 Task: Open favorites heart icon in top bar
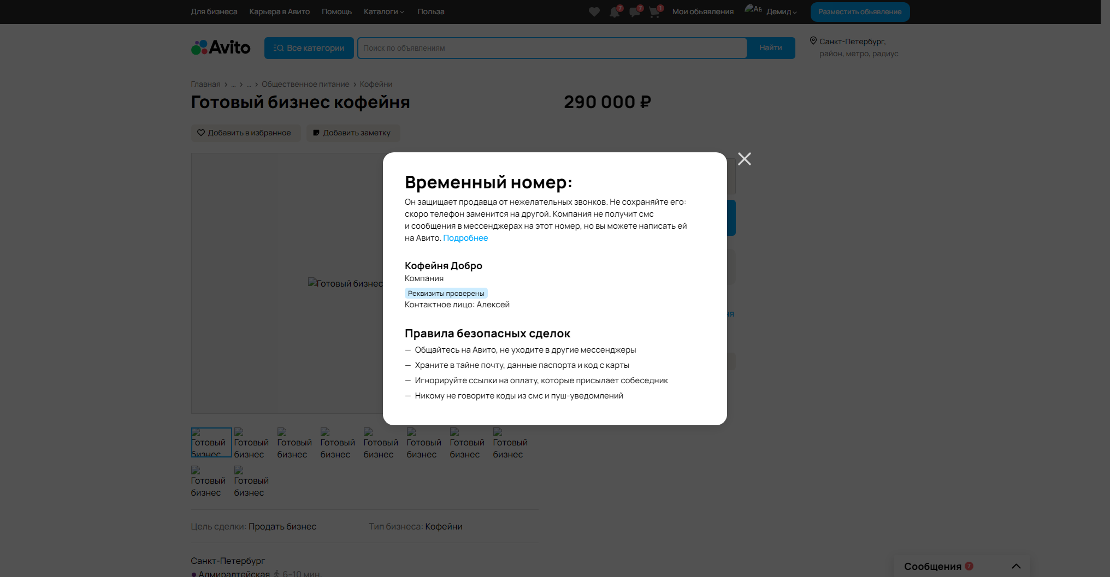click(x=594, y=12)
